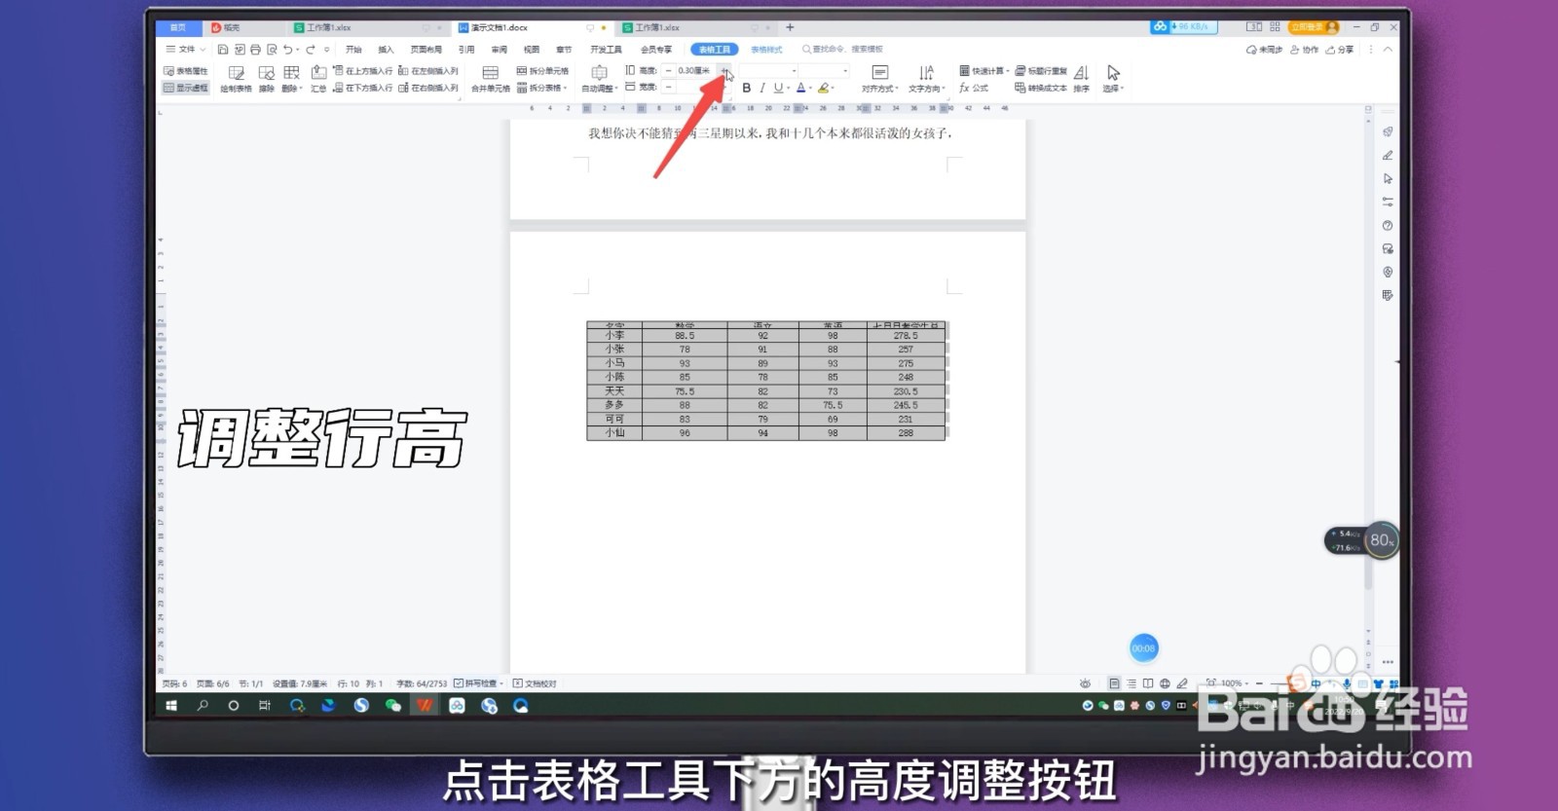Open 文字方向 text direction dropdown

[x=926, y=79]
